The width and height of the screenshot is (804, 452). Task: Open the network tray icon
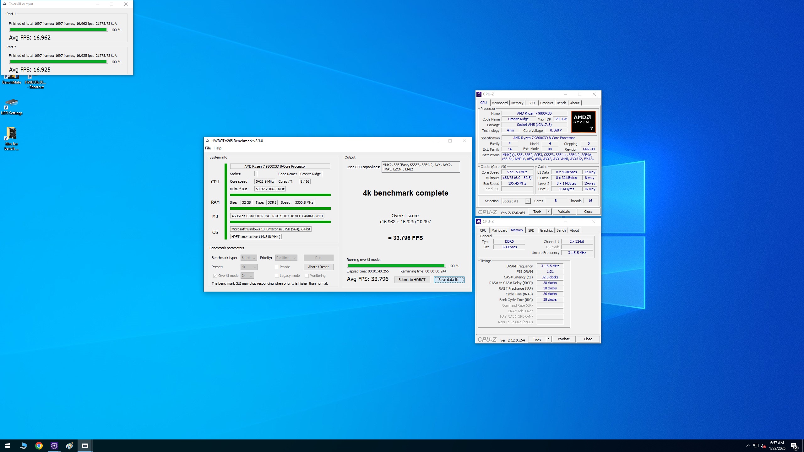(x=756, y=446)
